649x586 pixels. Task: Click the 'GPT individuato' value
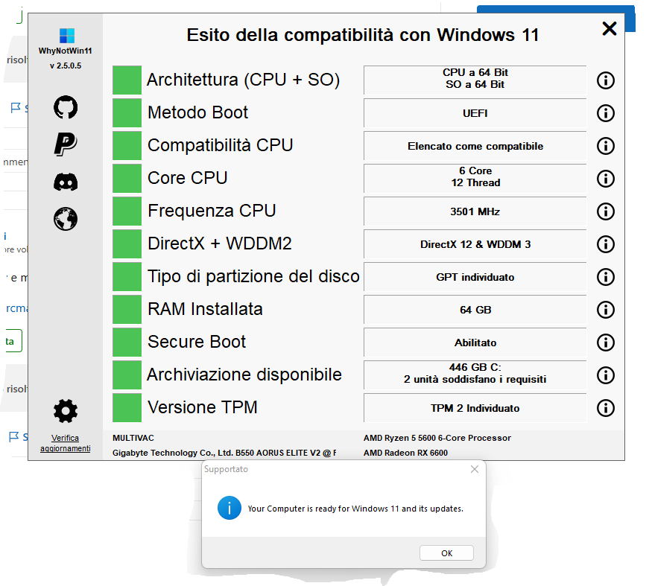coord(475,277)
